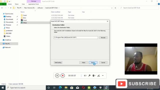160x90 pixels.
Task: Open Mail app from taskbar
Action: [77, 88]
